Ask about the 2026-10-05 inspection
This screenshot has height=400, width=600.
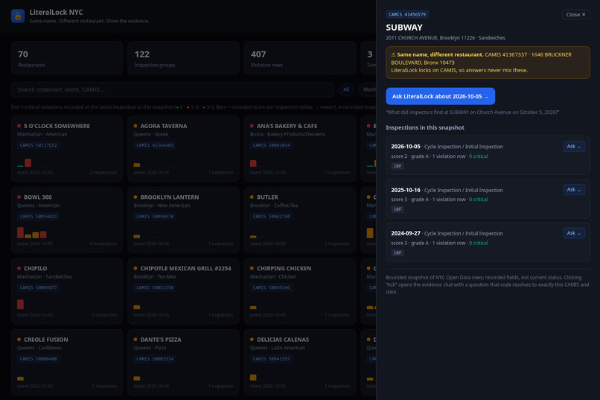(x=574, y=146)
